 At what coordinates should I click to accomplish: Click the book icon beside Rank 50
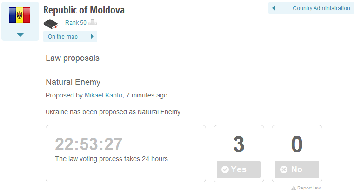(50, 23)
